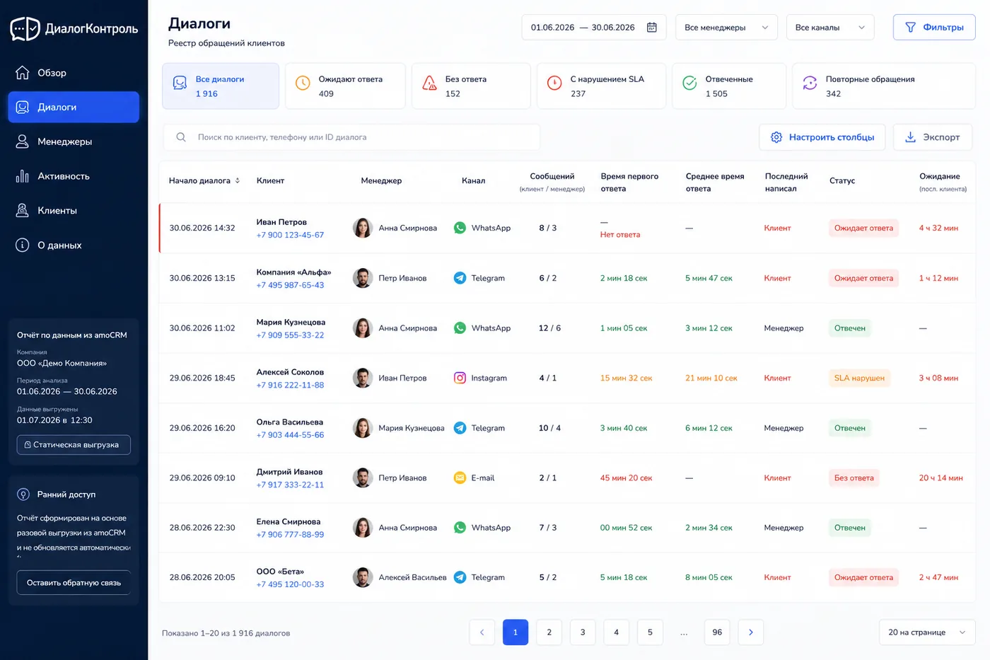
Task: Click the E-mail channel icon for Дмитрий Иванов
Action: 460,477
